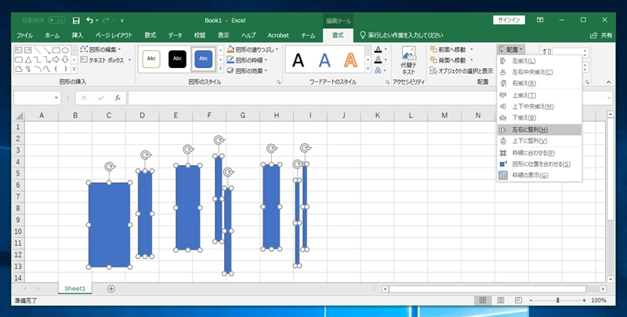627x317 pixels.
Task: Add a new sheet with plus icon
Action: point(111,289)
